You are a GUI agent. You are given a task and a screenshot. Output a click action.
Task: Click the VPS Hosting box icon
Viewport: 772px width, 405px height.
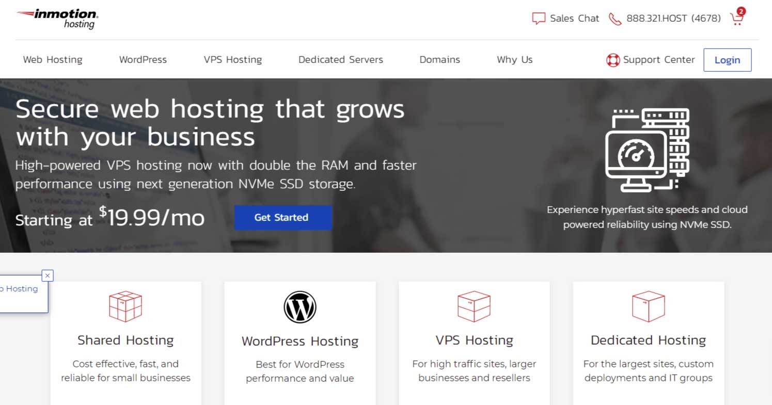pyautogui.click(x=474, y=306)
